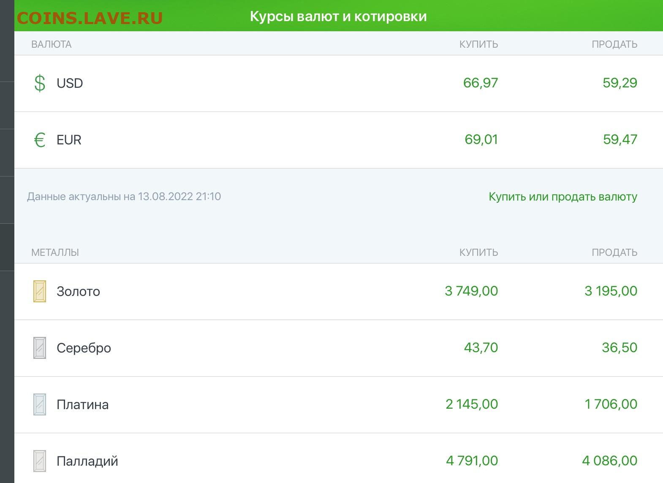
Task: Click the euro sign icon for EUR
Action: [x=40, y=140]
